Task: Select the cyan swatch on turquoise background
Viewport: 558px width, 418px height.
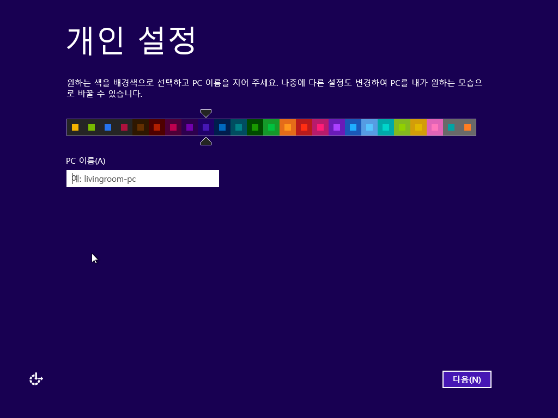Action: [386, 127]
